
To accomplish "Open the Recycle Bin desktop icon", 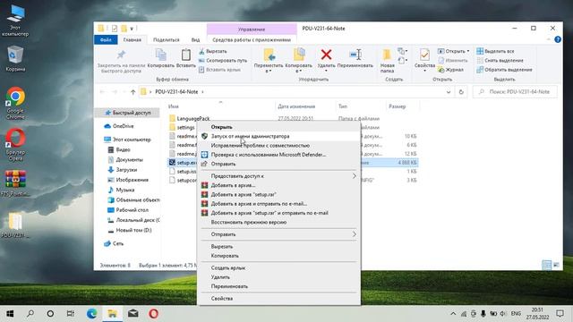I will tap(15, 58).
